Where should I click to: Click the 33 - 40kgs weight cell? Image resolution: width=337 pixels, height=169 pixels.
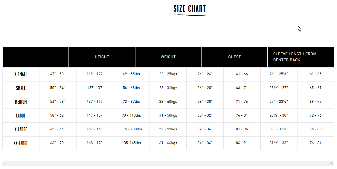(x=168, y=102)
